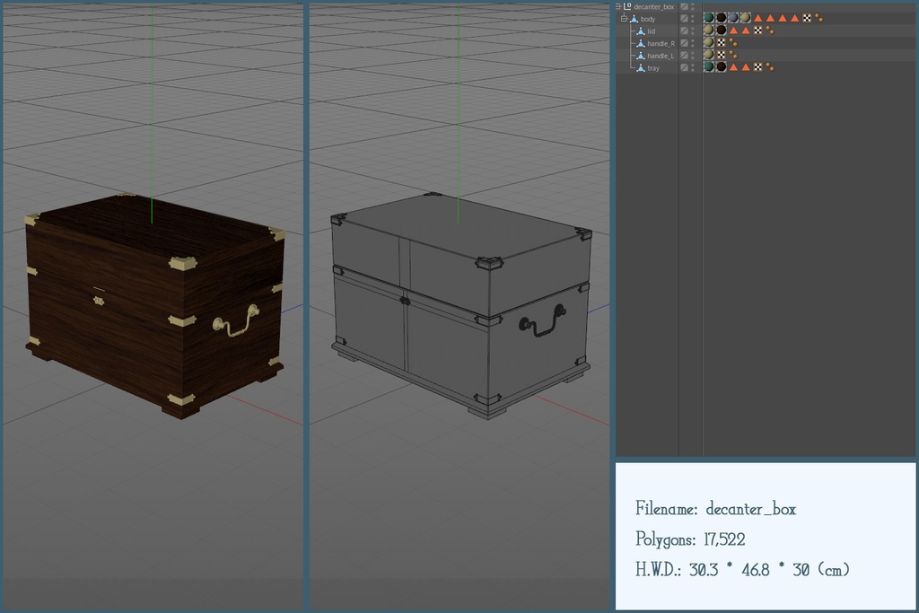
Task: Select the body object name
Action: 648,20
